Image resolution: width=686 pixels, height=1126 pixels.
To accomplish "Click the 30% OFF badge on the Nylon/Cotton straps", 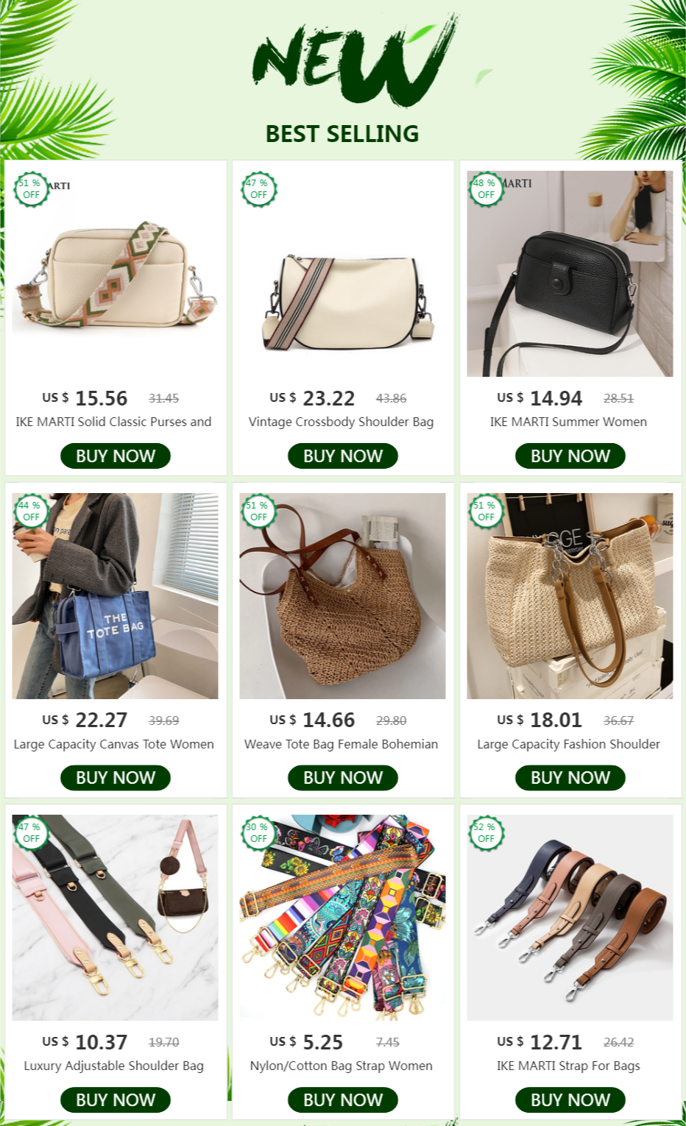I will tap(258, 832).
